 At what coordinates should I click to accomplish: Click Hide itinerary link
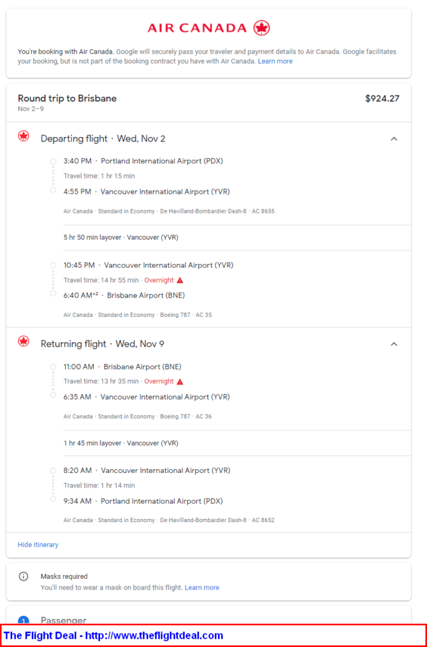click(38, 544)
